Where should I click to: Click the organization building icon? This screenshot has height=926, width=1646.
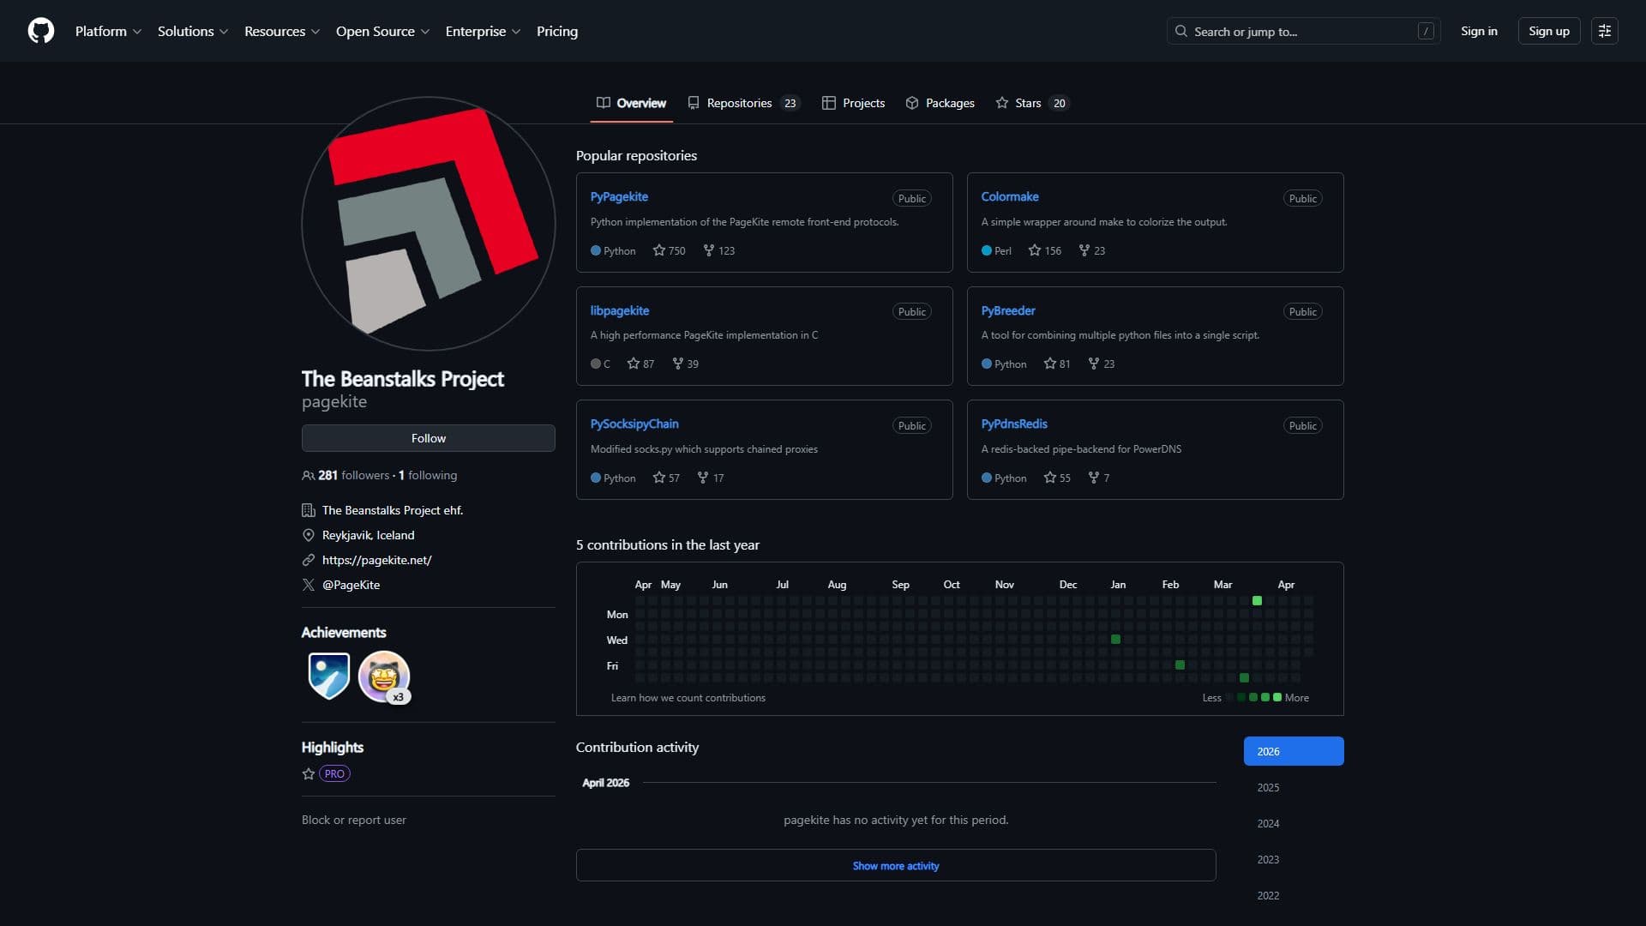[309, 510]
